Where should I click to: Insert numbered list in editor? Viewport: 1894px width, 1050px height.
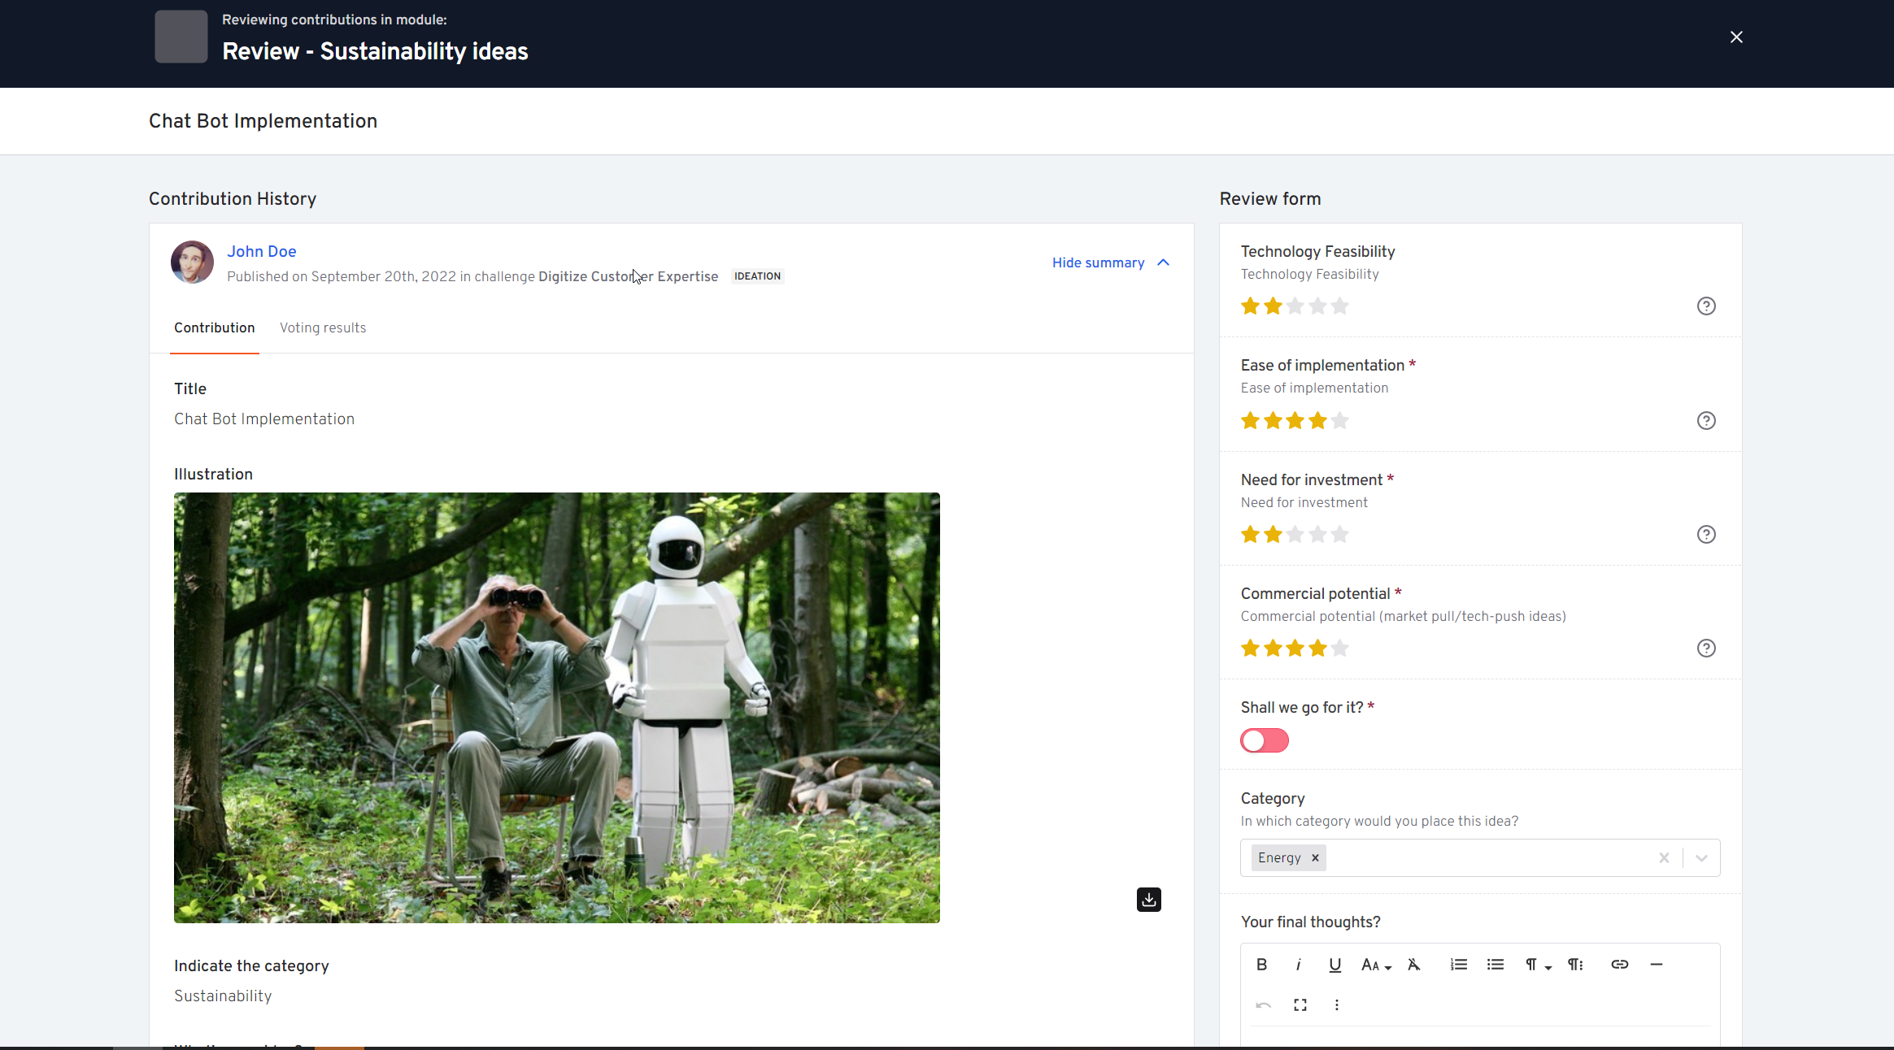coord(1458,965)
